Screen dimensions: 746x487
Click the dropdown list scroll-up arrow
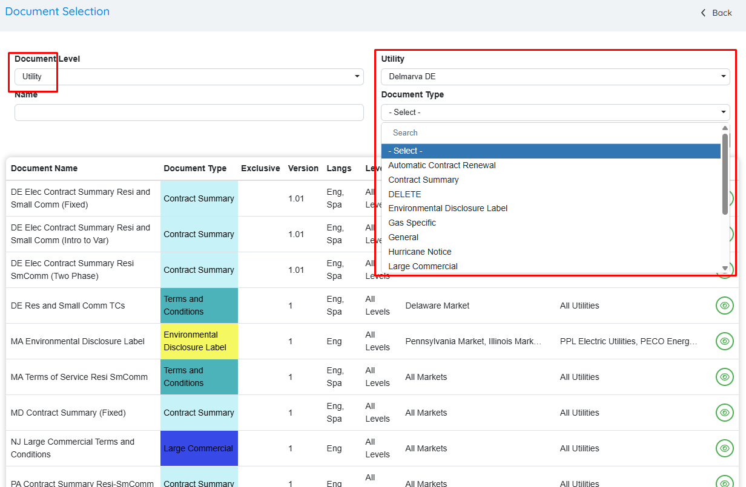click(725, 128)
